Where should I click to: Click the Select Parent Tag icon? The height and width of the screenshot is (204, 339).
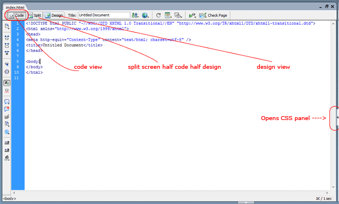coord(7,64)
